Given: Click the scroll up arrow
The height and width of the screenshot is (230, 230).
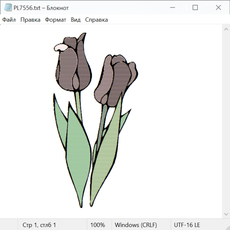Looking at the screenshot, I should [x=226, y=29].
